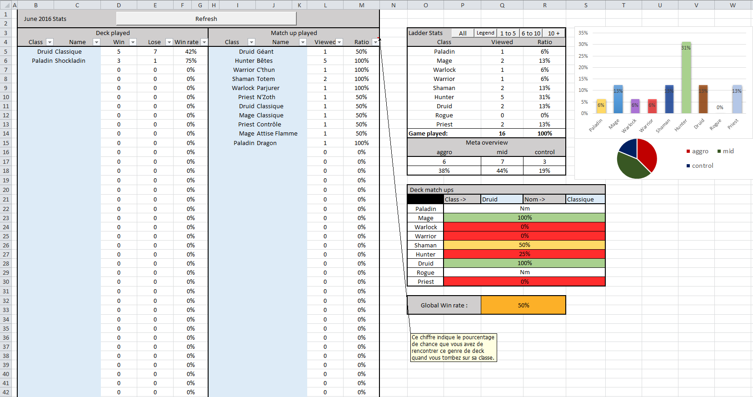Click the Paladin Dragon match up entry
753x397 pixels.
click(x=255, y=143)
